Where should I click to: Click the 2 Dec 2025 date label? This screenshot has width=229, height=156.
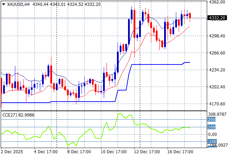[x=13, y=152]
